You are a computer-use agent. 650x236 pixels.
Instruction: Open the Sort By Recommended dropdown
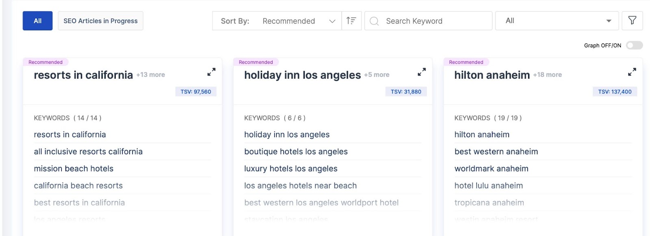click(x=277, y=21)
